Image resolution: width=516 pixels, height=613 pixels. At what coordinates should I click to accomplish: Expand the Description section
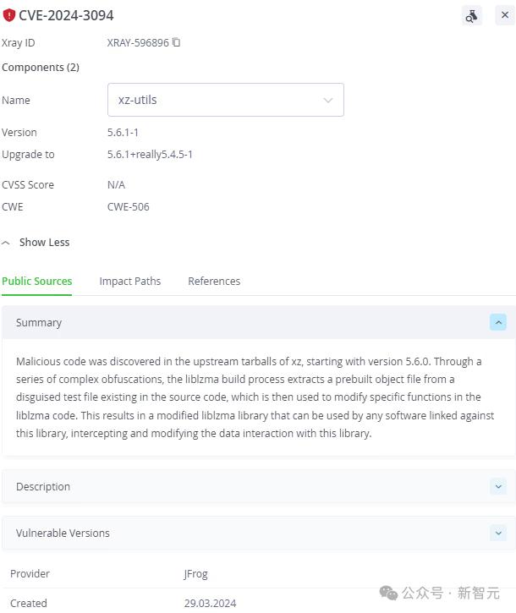click(498, 486)
